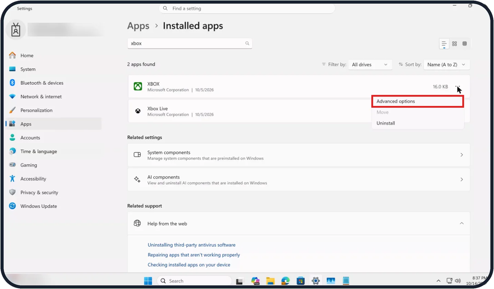Open Notepad from taskbar
Viewport: 494px width, 289px height.
pyautogui.click(x=346, y=281)
